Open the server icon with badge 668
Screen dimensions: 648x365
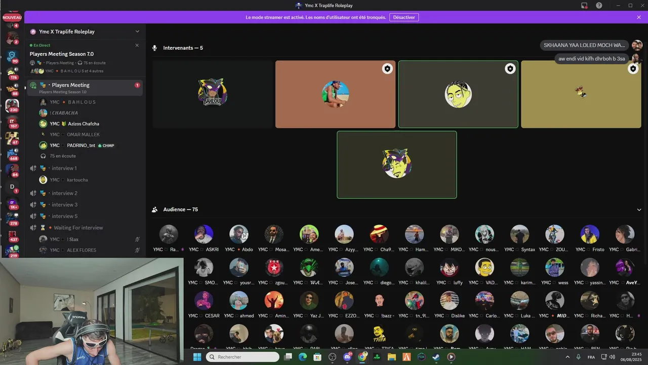click(x=12, y=154)
